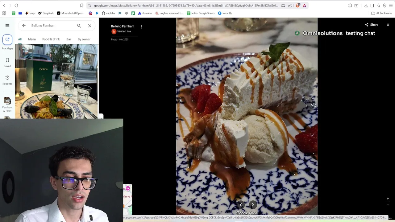The image size is (395, 222).
Task: Select the Menu photos tab
Action: click(32, 39)
